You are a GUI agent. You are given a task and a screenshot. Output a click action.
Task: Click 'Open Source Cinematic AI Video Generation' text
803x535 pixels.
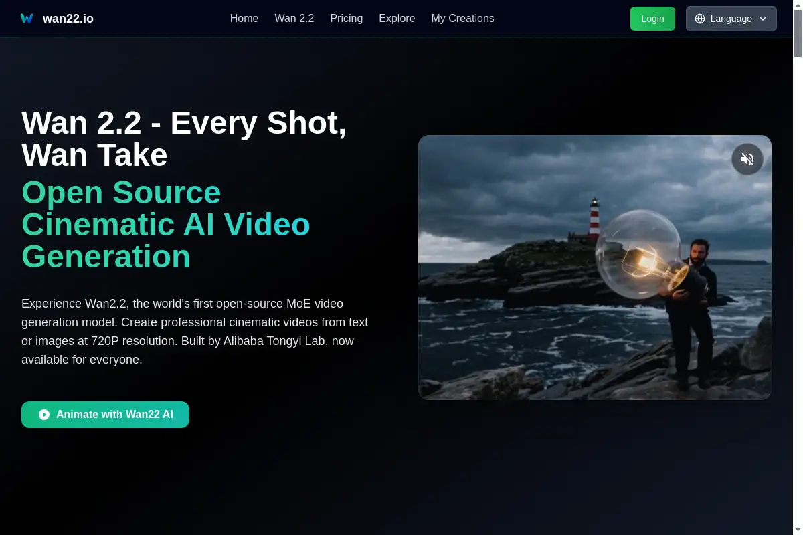click(166, 225)
